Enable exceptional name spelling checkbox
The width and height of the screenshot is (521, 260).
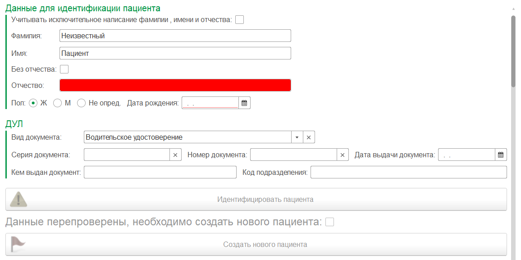coord(240,20)
